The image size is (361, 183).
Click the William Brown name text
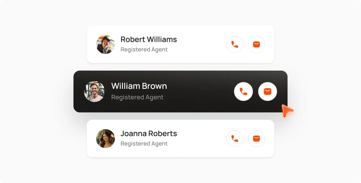pyautogui.click(x=139, y=86)
